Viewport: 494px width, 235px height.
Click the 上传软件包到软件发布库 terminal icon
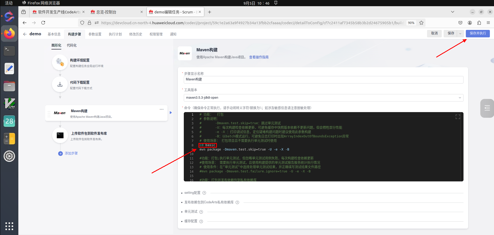[60, 135]
